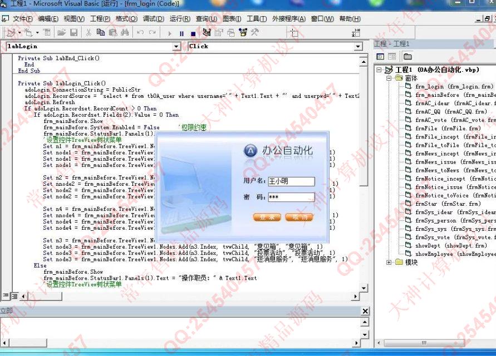Open the 编辑(E) menu
The width and height of the screenshot is (496, 356).
48,19
